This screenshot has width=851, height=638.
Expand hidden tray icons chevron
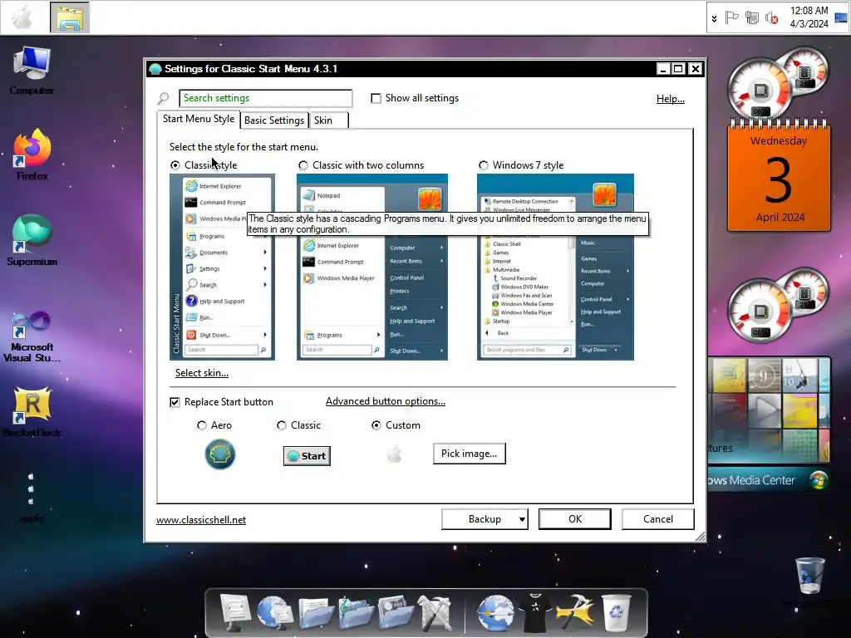click(714, 18)
